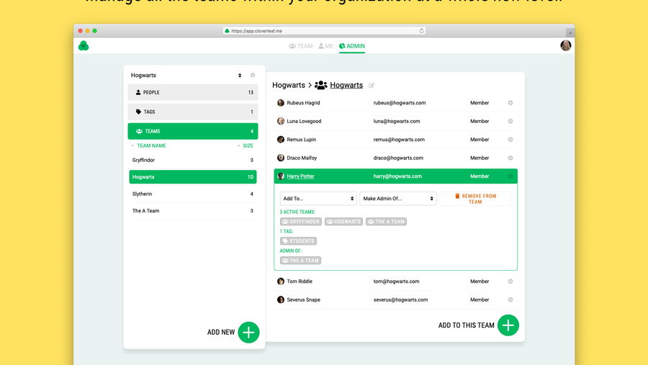The height and width of the screenshot is (365, 648).
Task: Open settings gear for Rubeus Hagrid
Action: [510, 103]
